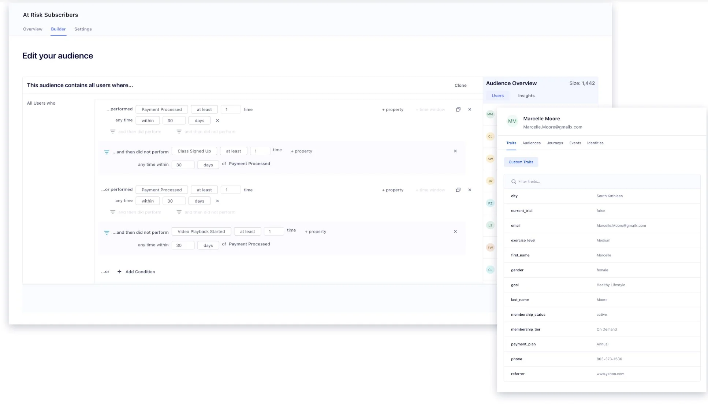Click the Journeys tab icon for Marcelle Moore

pos(555,143)
